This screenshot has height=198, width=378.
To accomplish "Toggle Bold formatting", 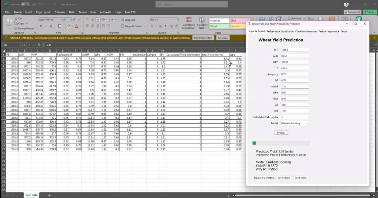I will point(41,26).
